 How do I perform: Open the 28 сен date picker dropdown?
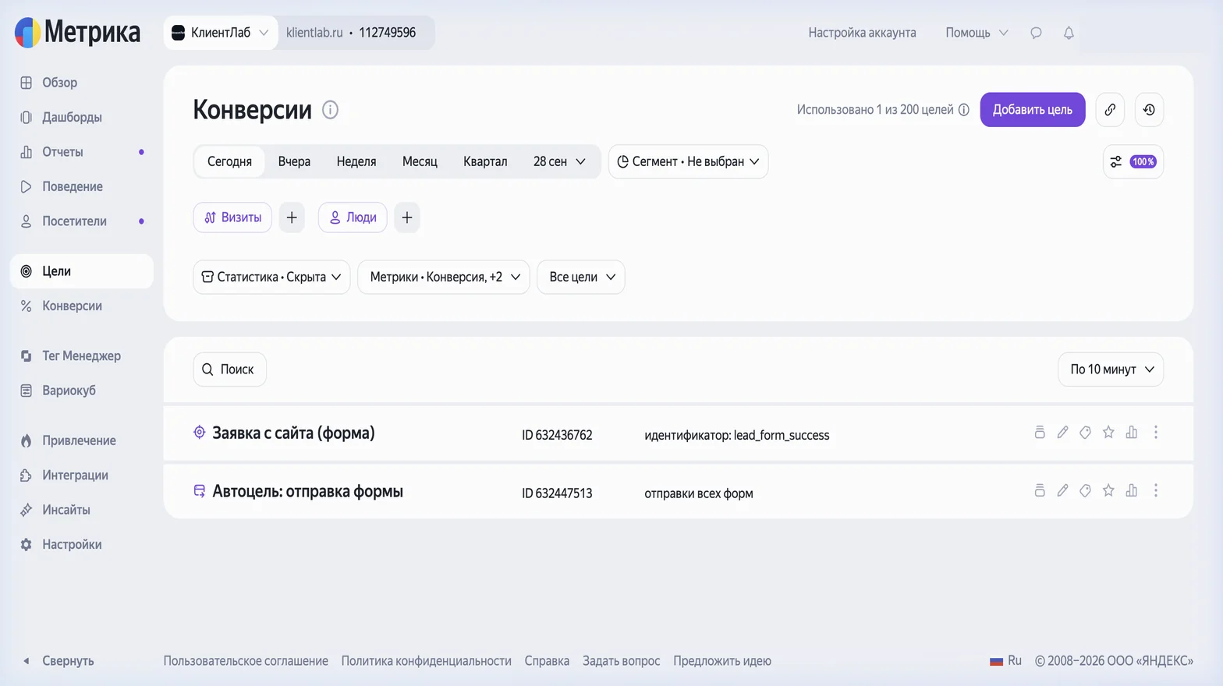(x=559, y=161)
